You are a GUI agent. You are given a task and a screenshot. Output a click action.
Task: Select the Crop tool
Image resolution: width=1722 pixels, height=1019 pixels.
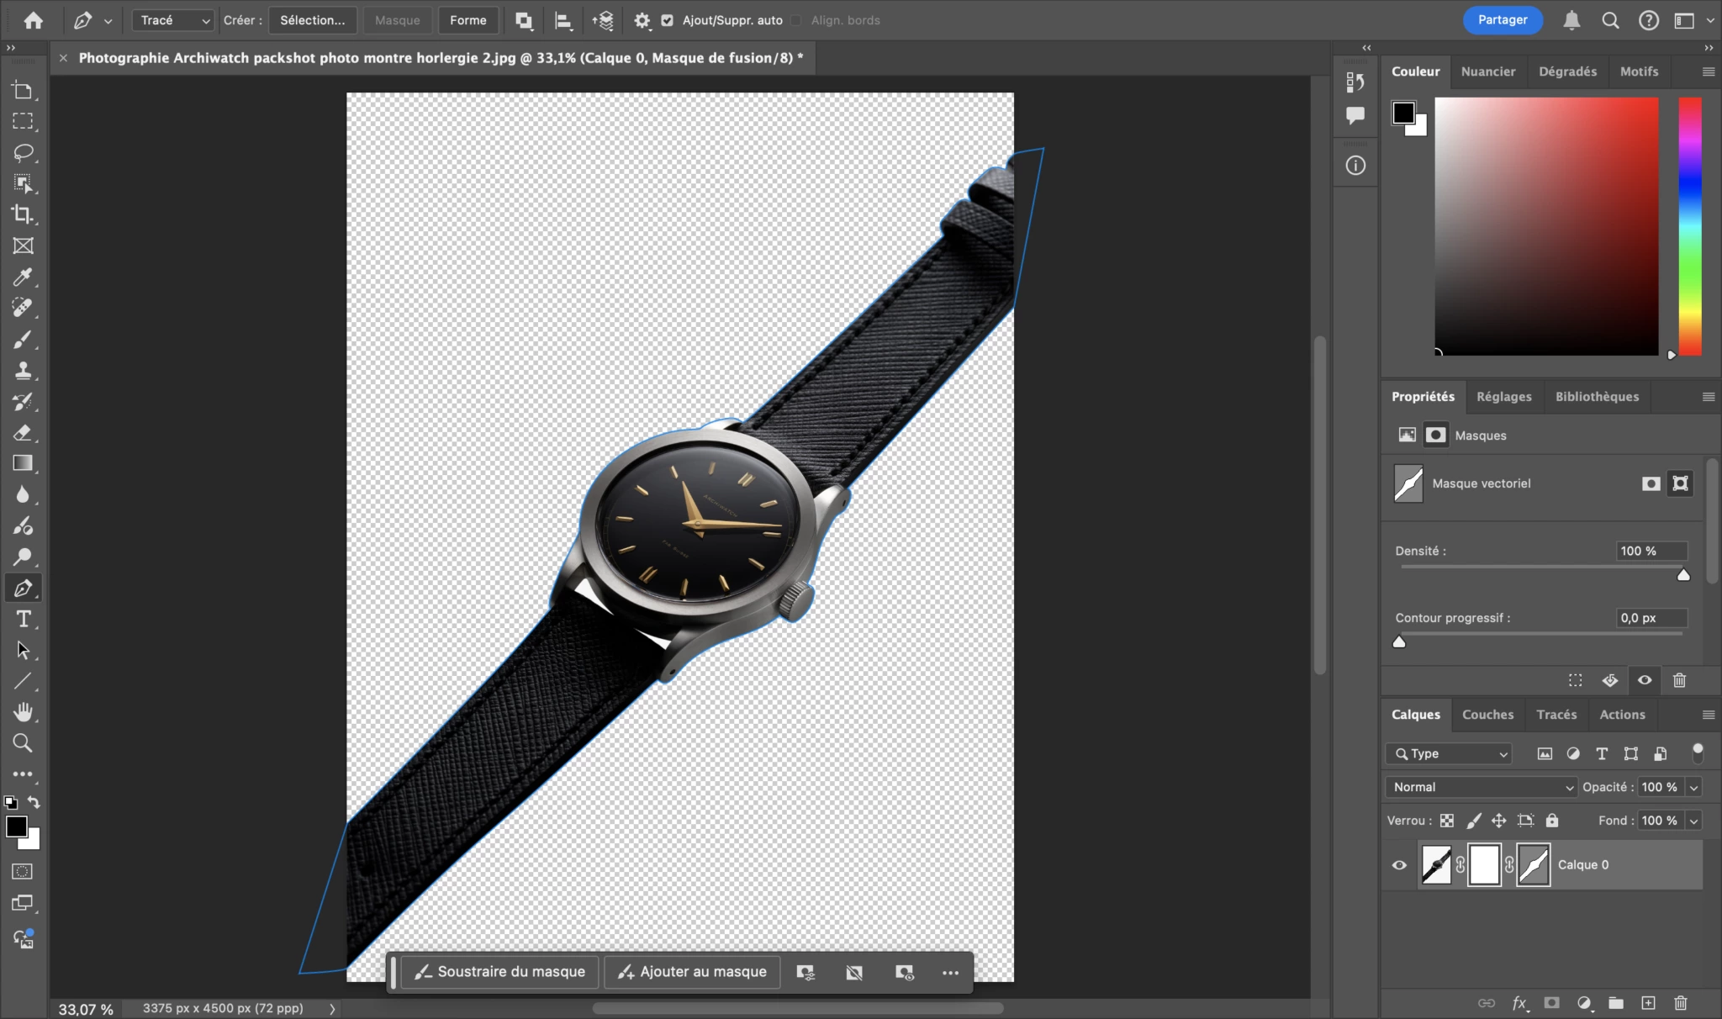[23, 214]
